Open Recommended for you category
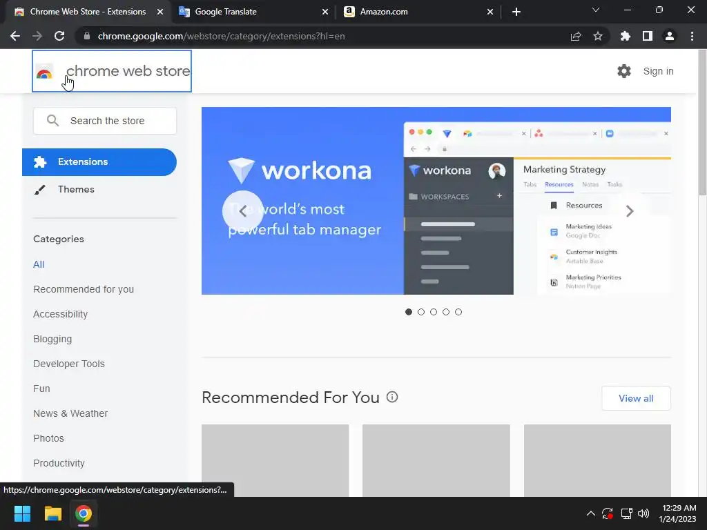Image resolution: width=707 pixels, height=530 pixels. tap(84, 289)
